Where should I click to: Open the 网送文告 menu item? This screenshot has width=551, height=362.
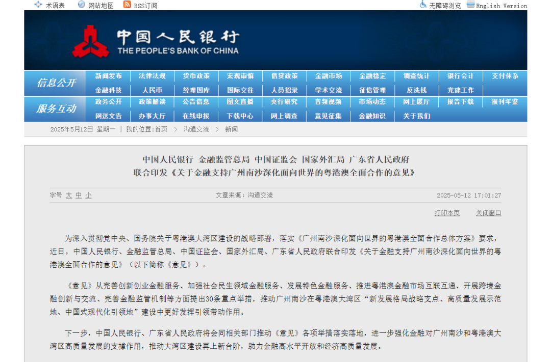tap(108, 116)
